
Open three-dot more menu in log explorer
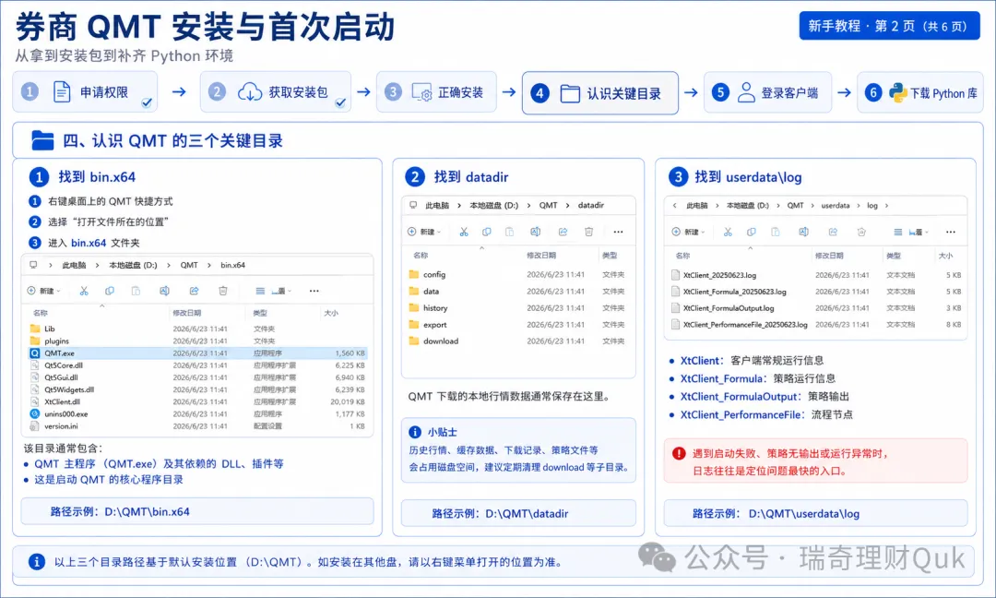(950, 232)
